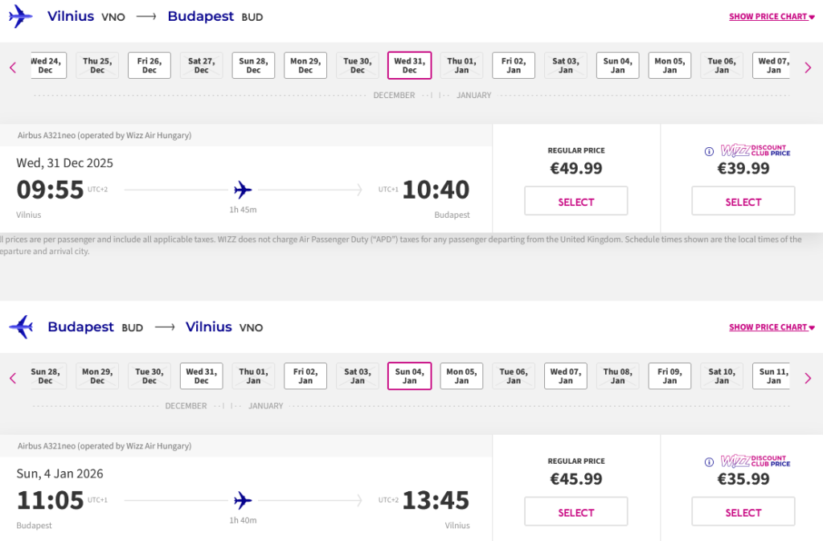
Task: Go to next dates in outbound carousel
Action: tap(808, 68)
